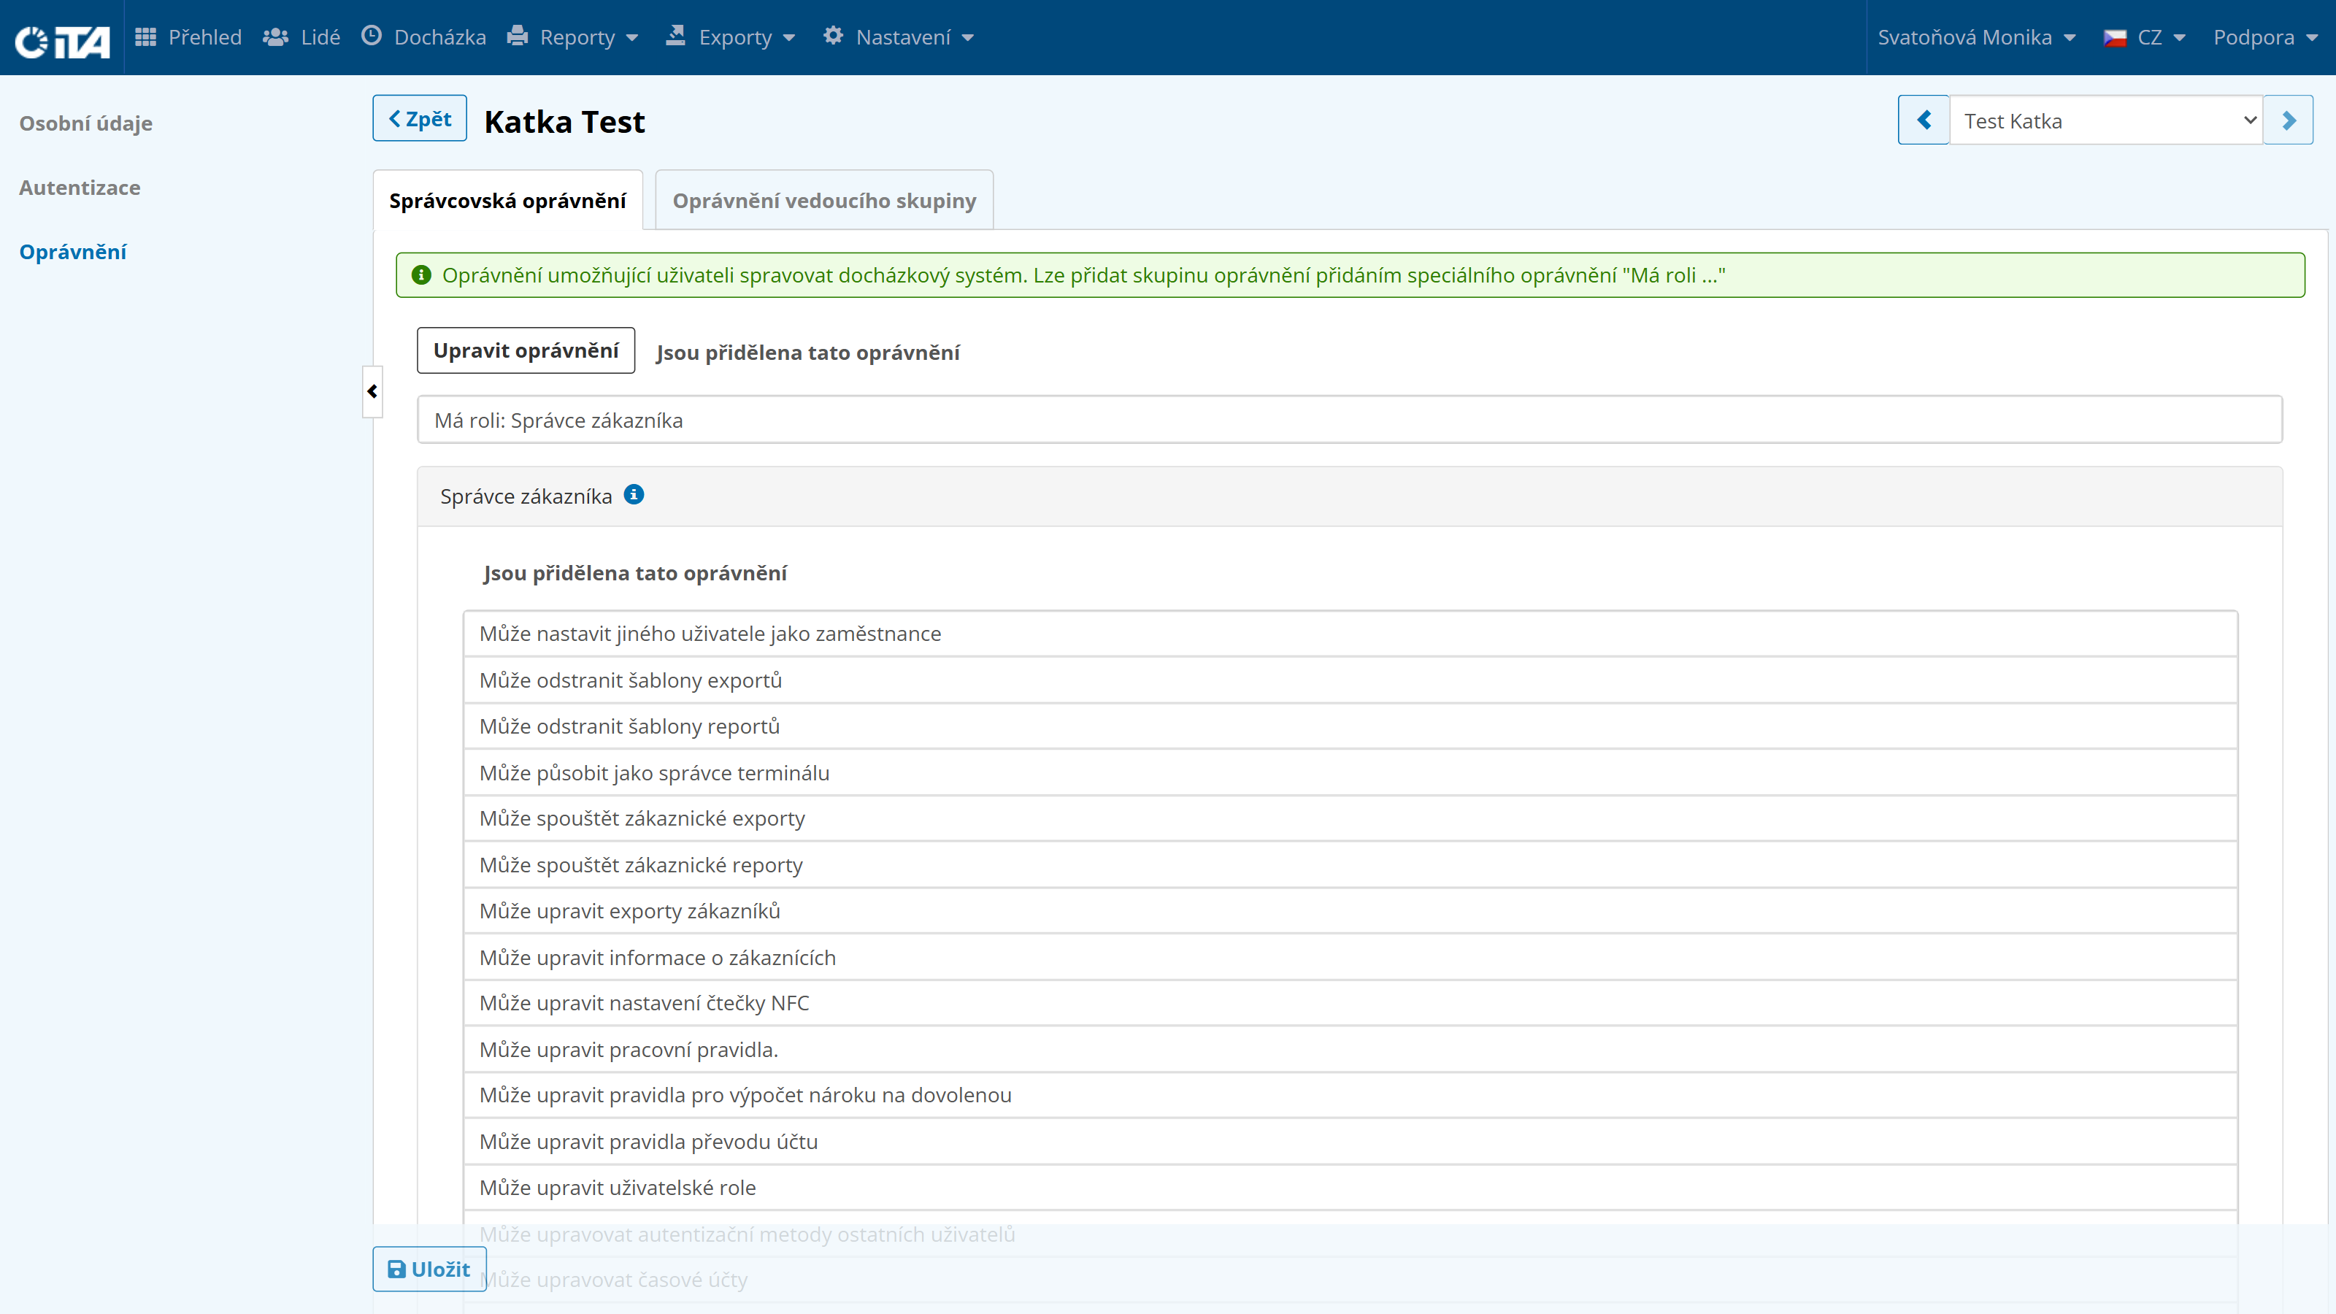
Task: Click the Správce zákazníka panel header
Action: pyautogui.click(x=1349, y=496)
